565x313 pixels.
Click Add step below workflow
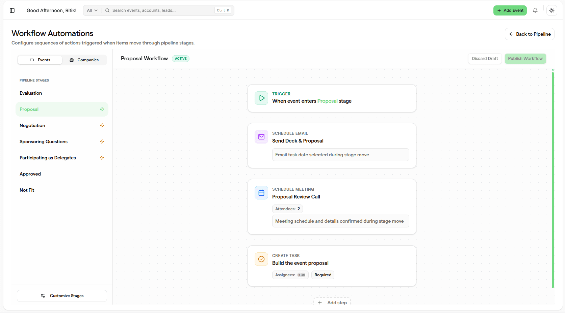pyautogui.click(x=332, y=302)
